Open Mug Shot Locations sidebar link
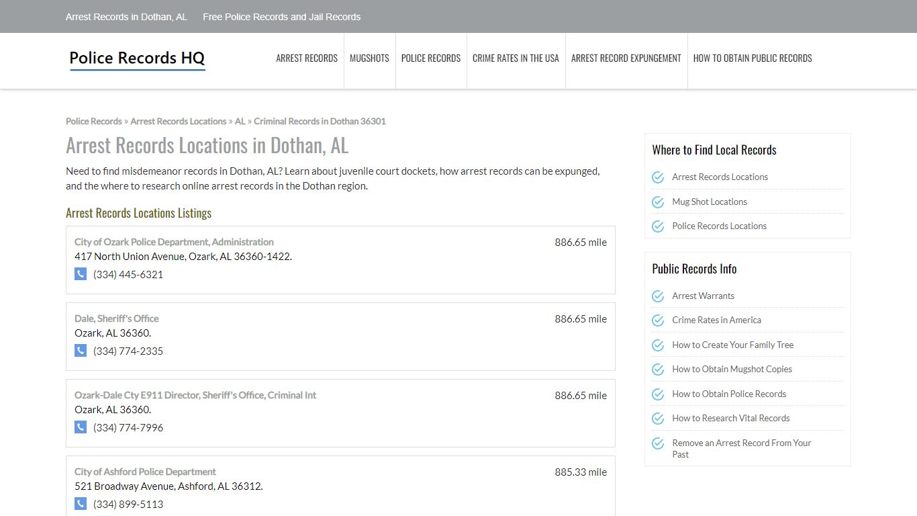Screen dimensions: 917x516 [710, 202]
